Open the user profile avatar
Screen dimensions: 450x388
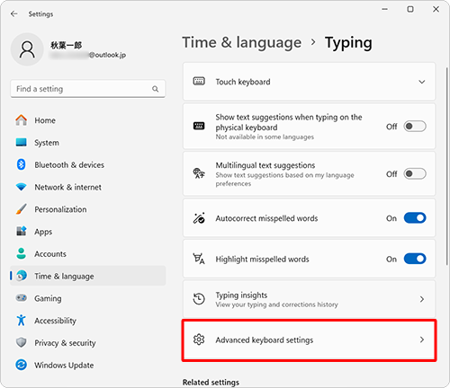tap(27, 49)
